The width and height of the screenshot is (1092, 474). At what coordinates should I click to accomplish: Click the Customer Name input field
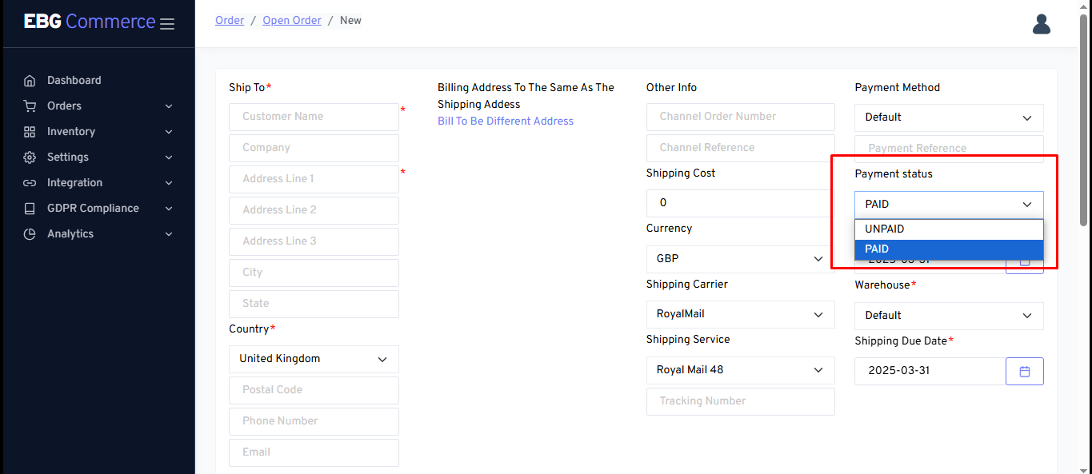[314, 117]
